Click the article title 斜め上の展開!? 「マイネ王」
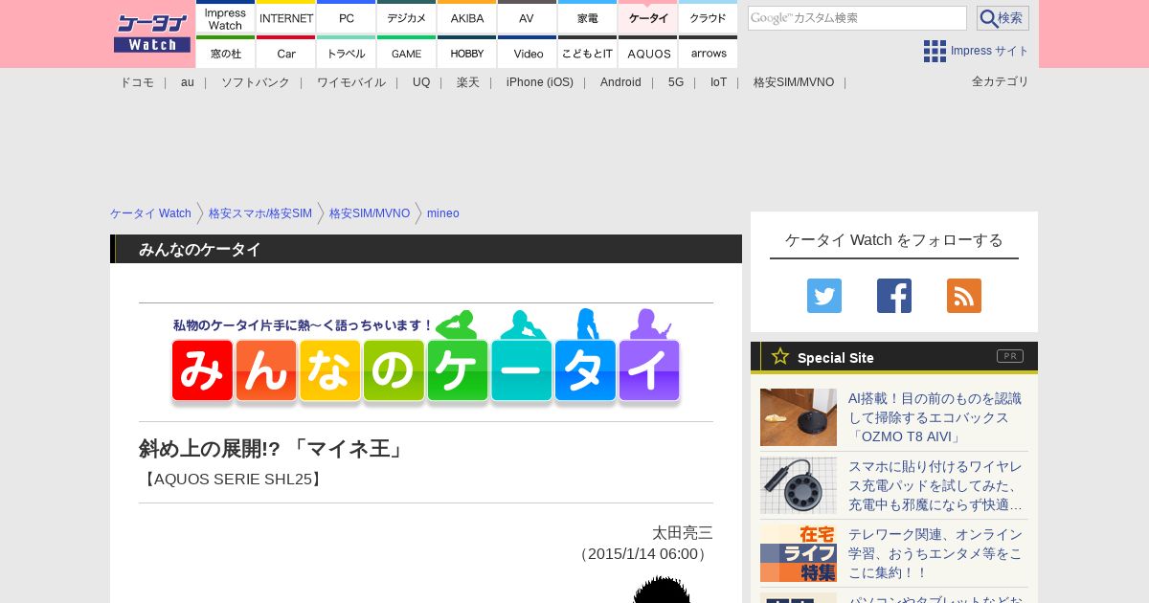1149x603 pixels. coord(274,448)
